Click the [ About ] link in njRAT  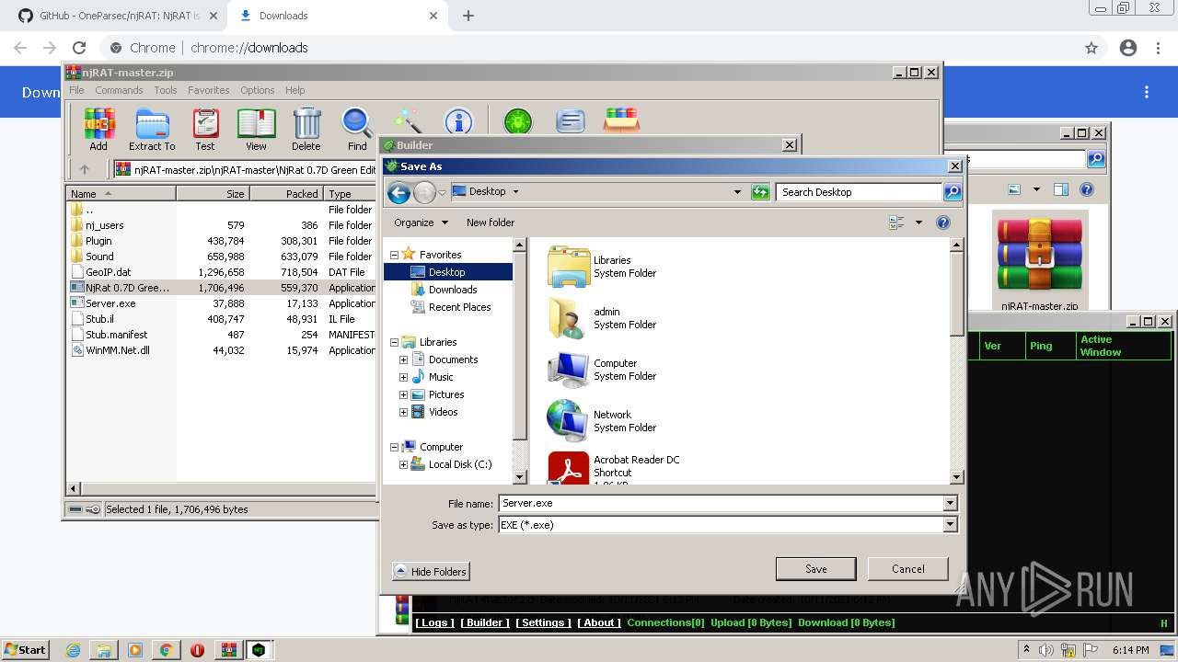[599, 622]
